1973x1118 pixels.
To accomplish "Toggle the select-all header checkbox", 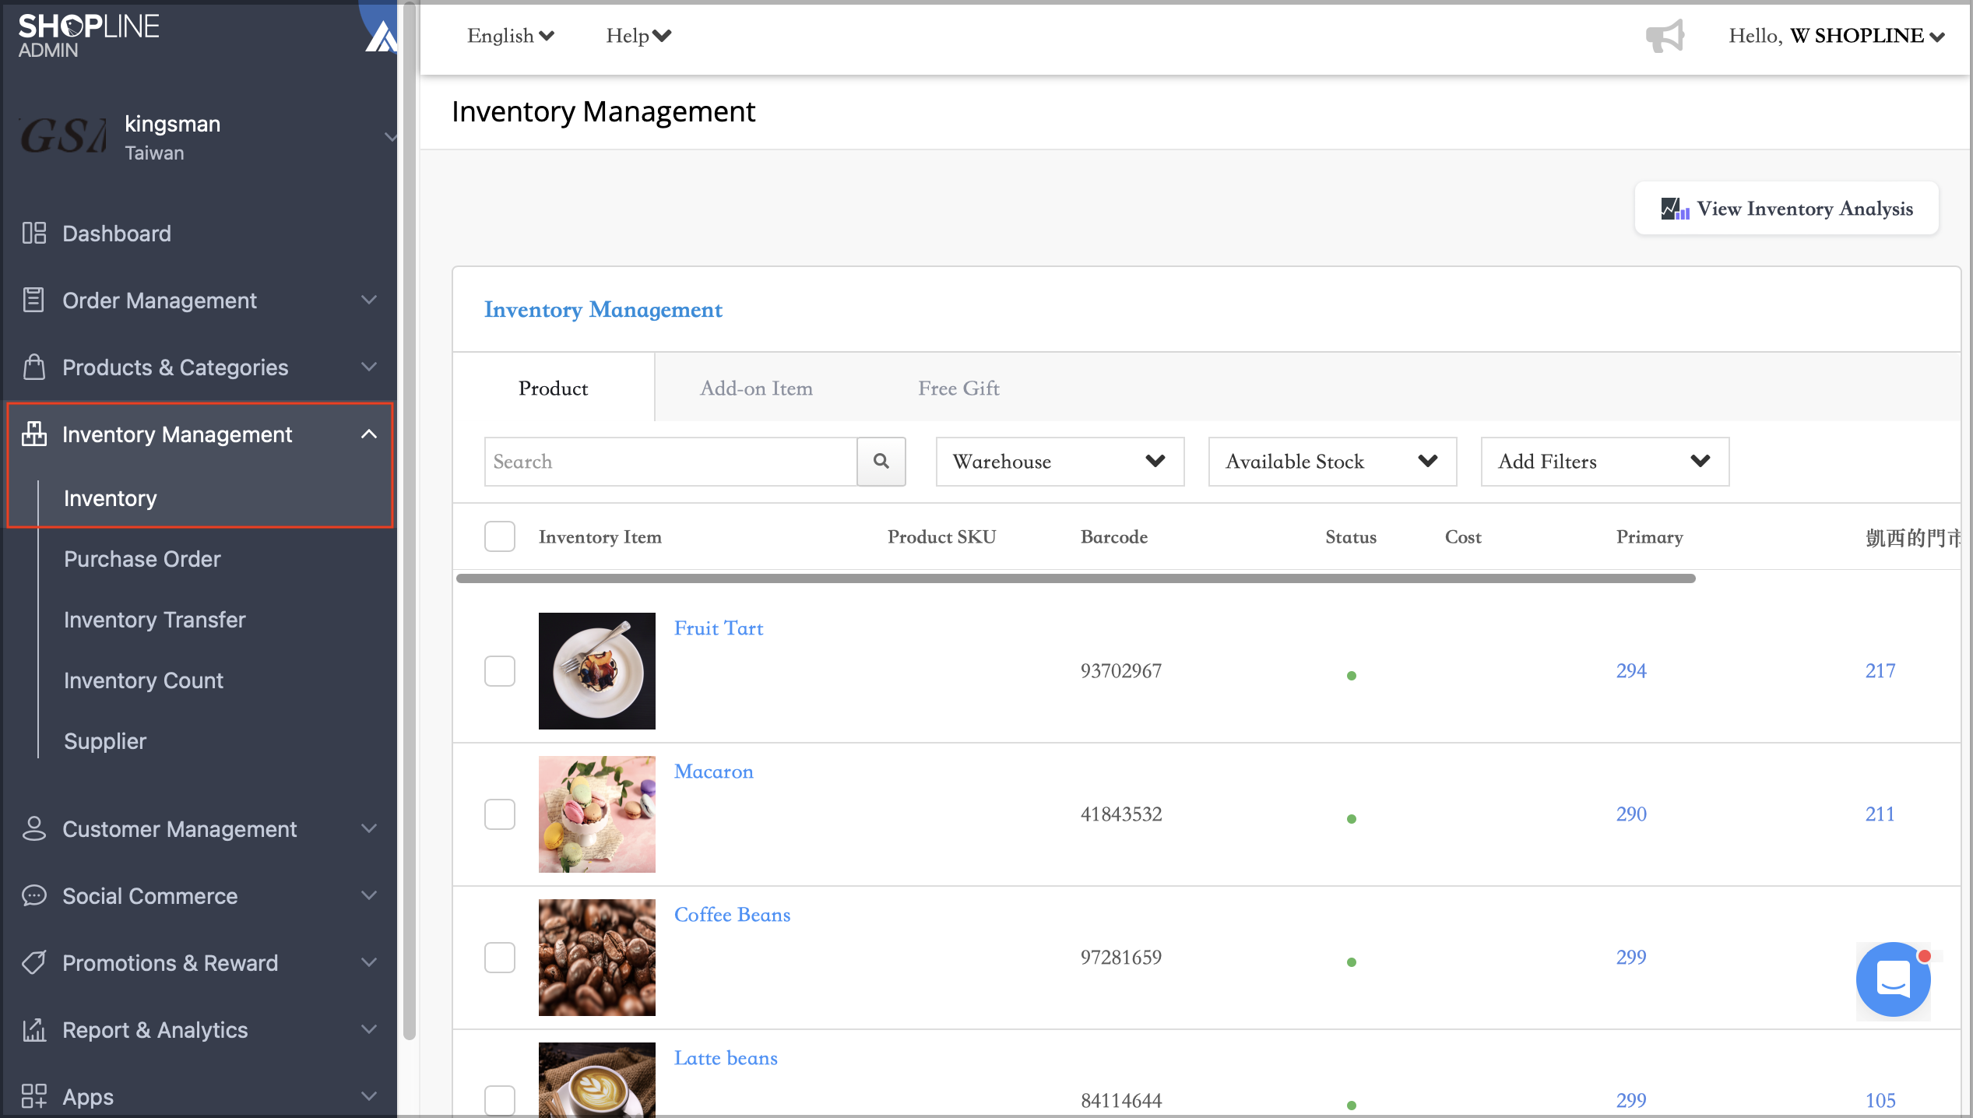I will click(500, 536).
